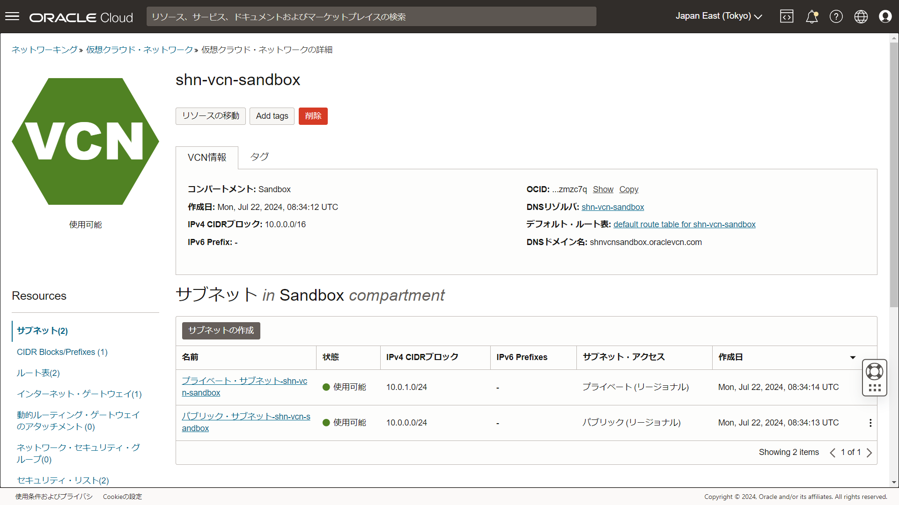Open the notifications bell
The image size is (899, 505).
(811, 17)
